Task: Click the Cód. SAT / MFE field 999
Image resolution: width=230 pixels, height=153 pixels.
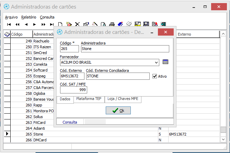Action: 73,90
